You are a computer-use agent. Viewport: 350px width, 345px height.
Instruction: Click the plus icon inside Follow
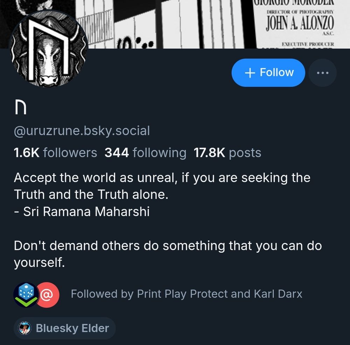[x=250, y=73]
